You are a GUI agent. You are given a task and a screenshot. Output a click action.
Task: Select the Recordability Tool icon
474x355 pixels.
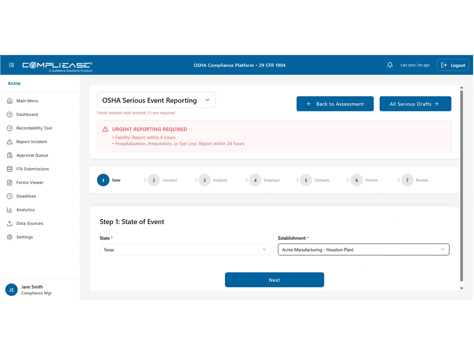(9, 128)
